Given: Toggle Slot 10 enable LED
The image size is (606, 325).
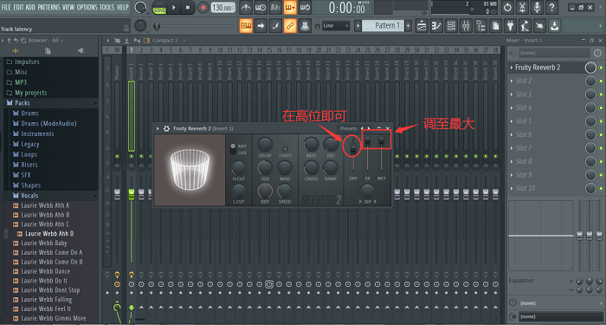Looking at the screenshot, I should pyautogui.click(x=601, y=188).
